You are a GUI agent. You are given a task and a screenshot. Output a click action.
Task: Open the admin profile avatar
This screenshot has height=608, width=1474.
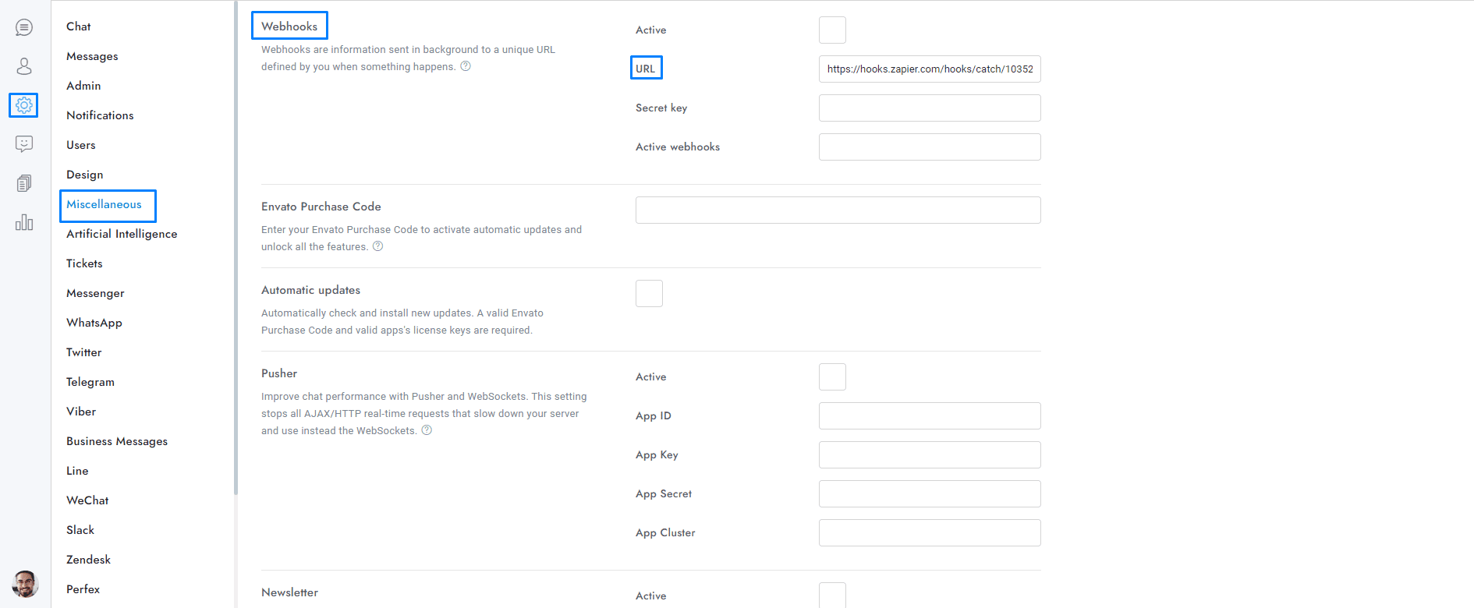[x=25, y=583]
